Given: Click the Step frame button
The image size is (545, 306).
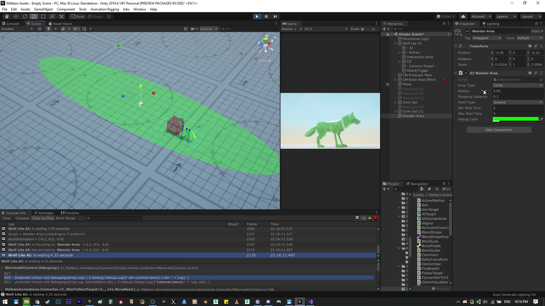Looking at the screenshot, I should point(275,16).
